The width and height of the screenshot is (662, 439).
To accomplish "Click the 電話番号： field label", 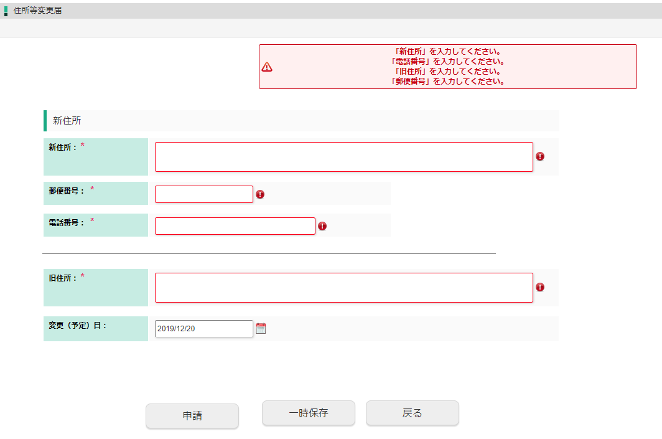I will tap(67, 223).
